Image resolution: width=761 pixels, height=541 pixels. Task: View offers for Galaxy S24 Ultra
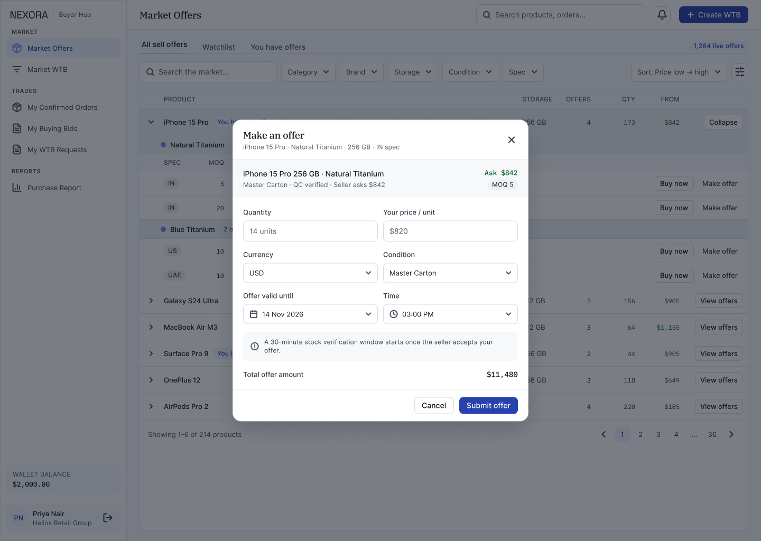719,301
